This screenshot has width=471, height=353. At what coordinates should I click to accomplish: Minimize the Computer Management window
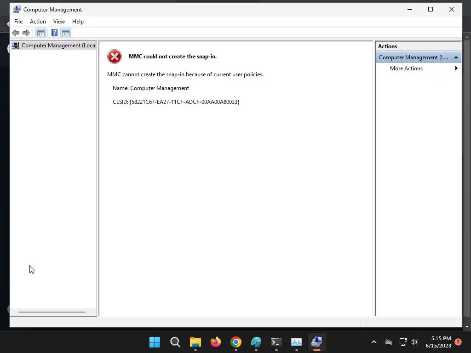(x=410, y=9)
